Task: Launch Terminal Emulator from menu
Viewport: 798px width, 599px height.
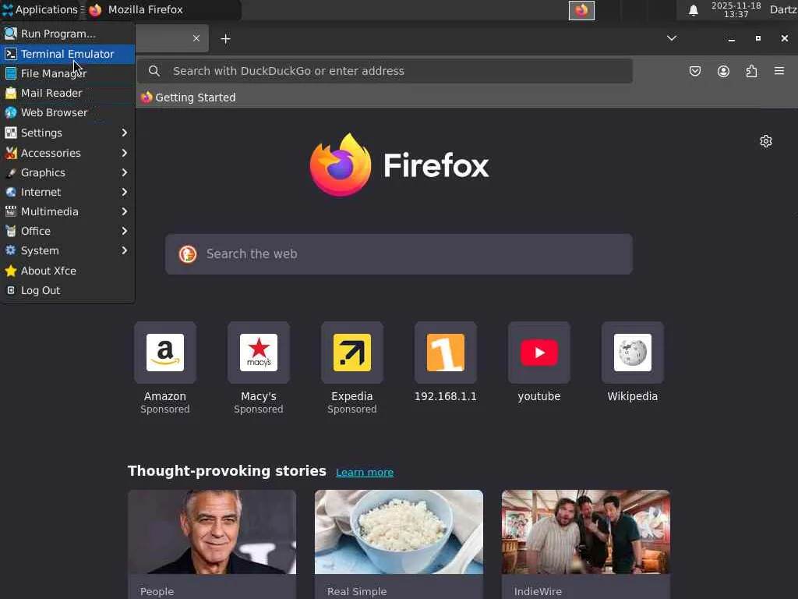Action: tap(68, 54)
